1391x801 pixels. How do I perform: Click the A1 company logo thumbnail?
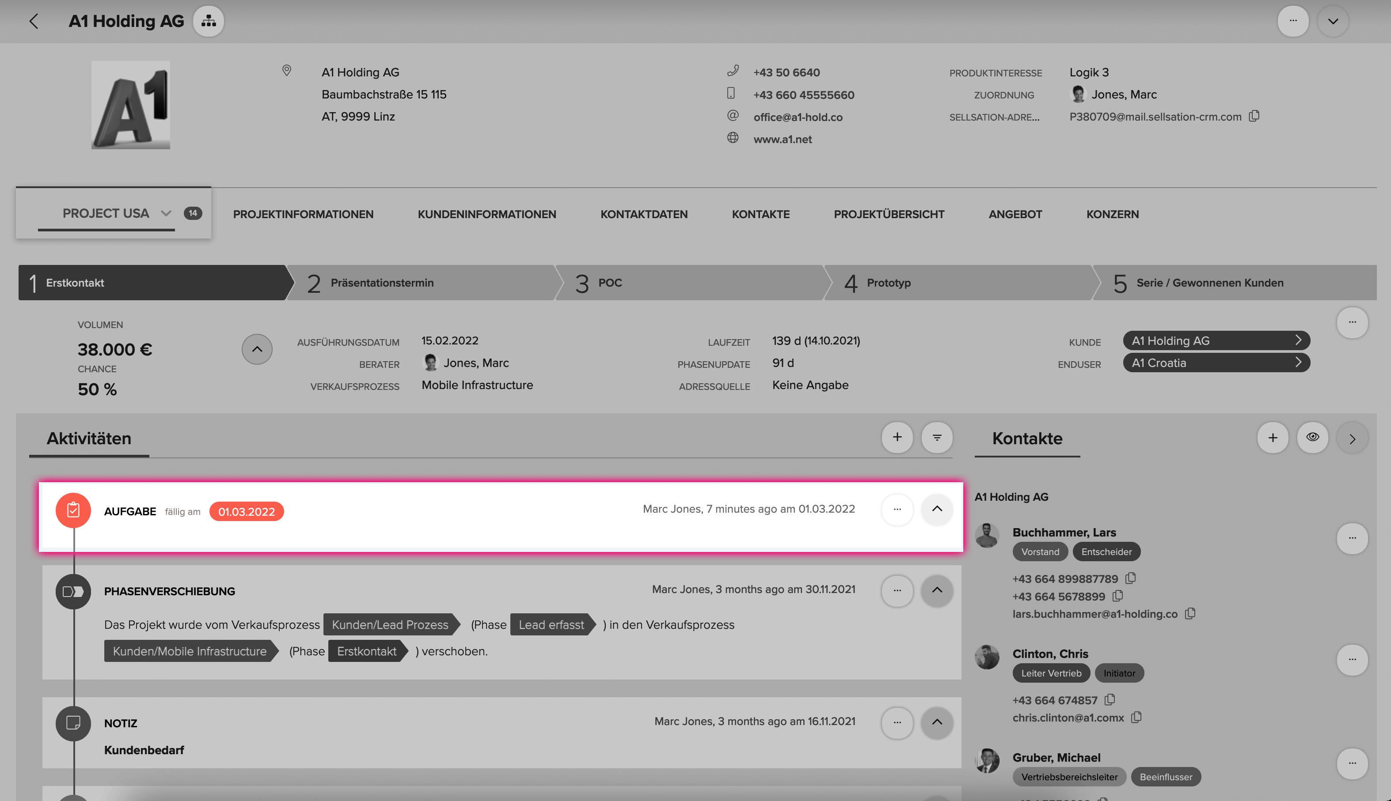(x=130, y=105)
